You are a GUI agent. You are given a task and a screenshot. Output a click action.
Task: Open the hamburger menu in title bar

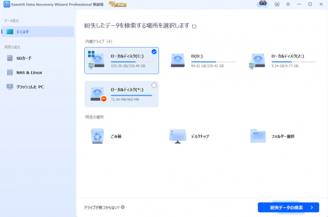click(x=288, y=4)
